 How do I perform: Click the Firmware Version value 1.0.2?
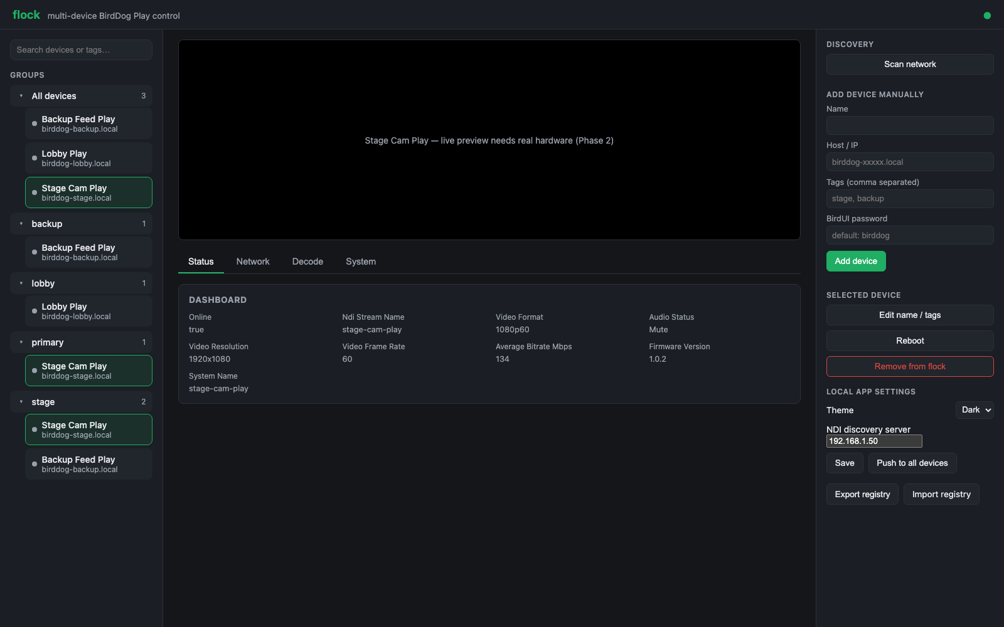pyautogui.click(x=658, y=359)
